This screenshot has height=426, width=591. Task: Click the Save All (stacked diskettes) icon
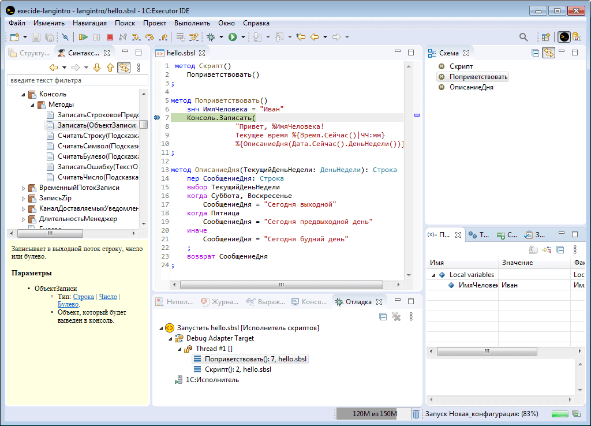coord(49,37)
